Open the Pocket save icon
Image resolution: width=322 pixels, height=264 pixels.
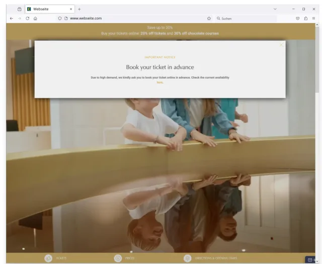click(297, 18)
